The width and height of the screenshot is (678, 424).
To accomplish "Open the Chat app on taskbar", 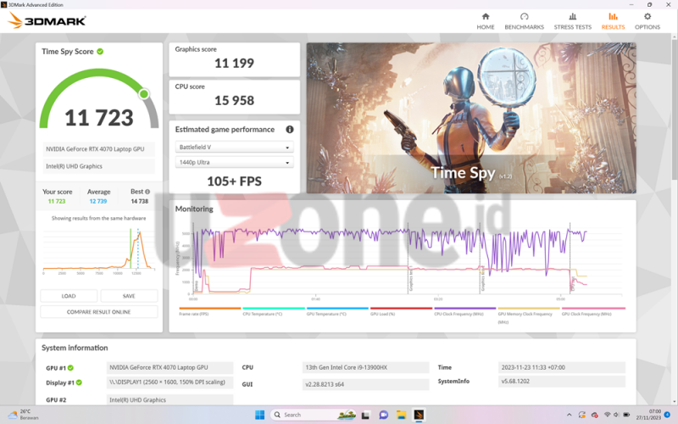I will pos(383,415).
